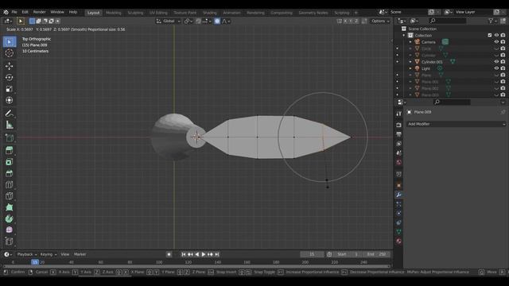Open the Object properties tab
Image resolution: width=509 pixels, height=286 pixels.
pyautogui.click(x=399, y=185)
